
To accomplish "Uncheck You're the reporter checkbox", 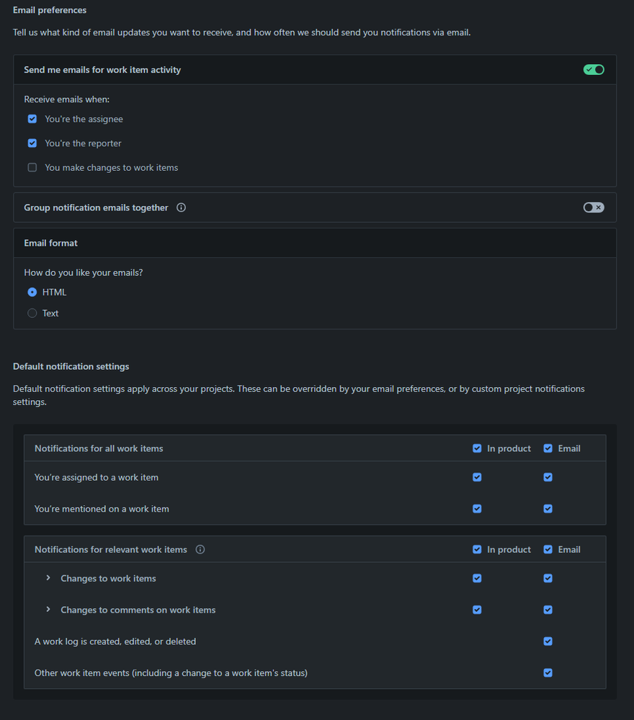I will 32,143.
